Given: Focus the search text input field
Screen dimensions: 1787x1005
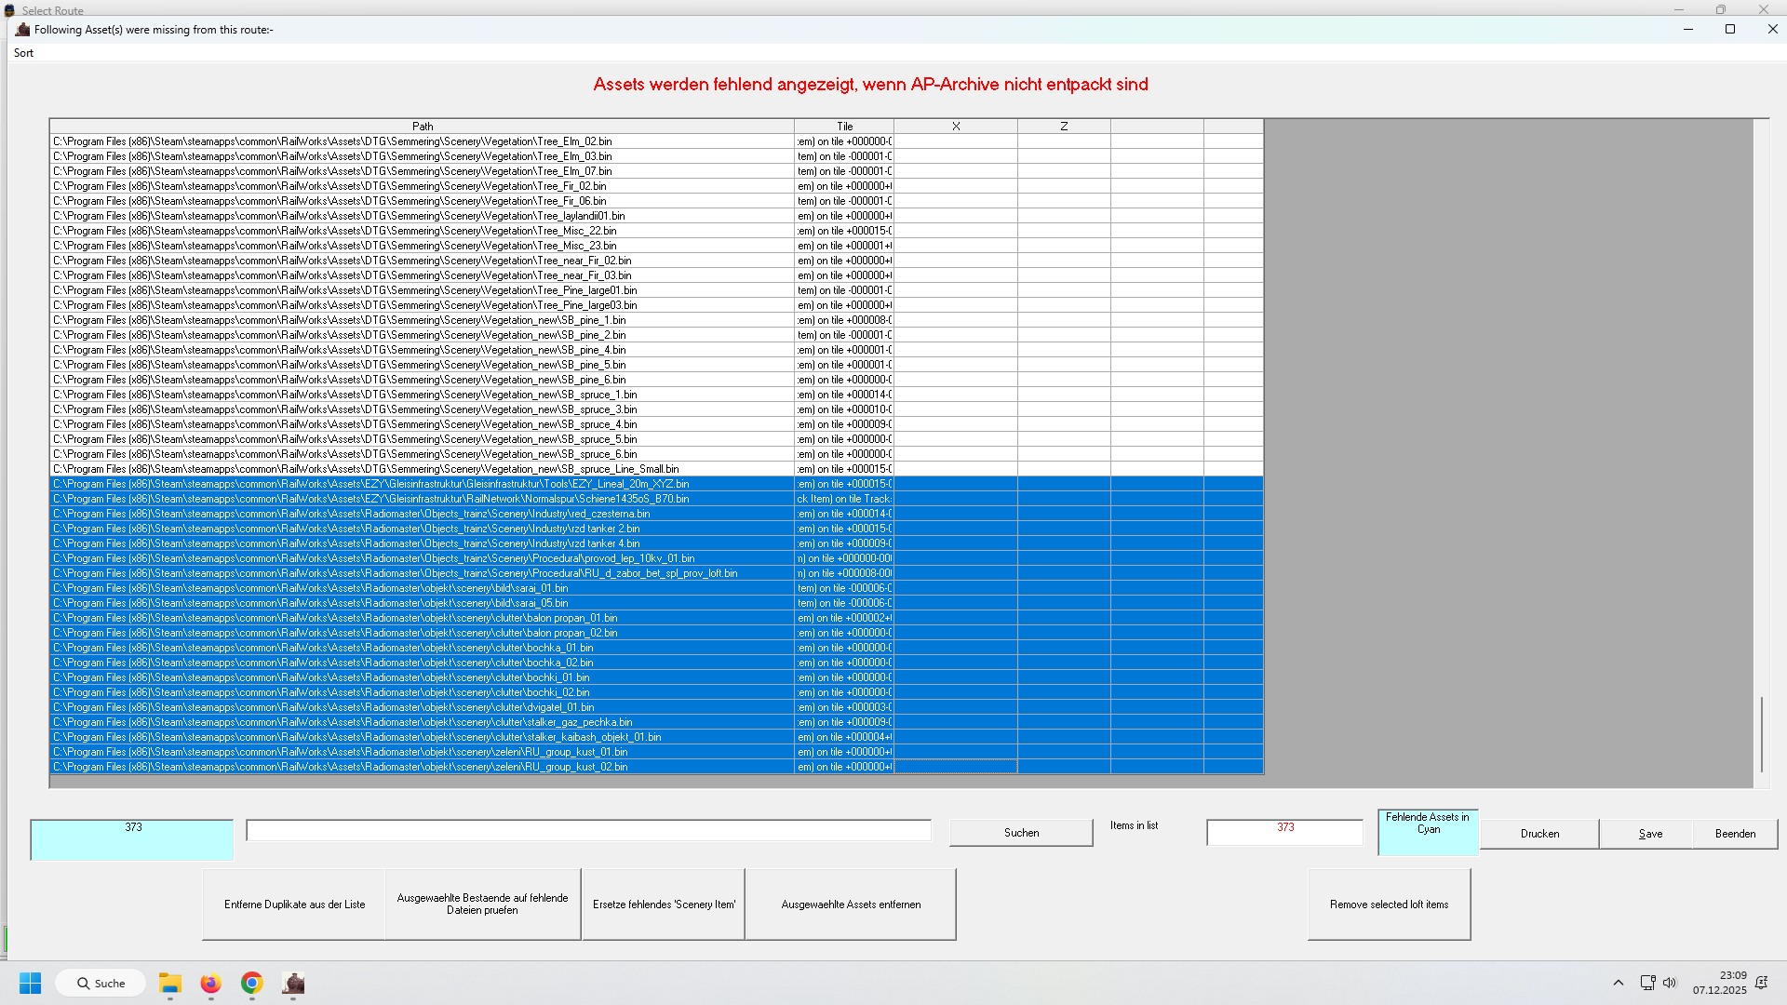Looking at the screenshot, I should 588,831.
